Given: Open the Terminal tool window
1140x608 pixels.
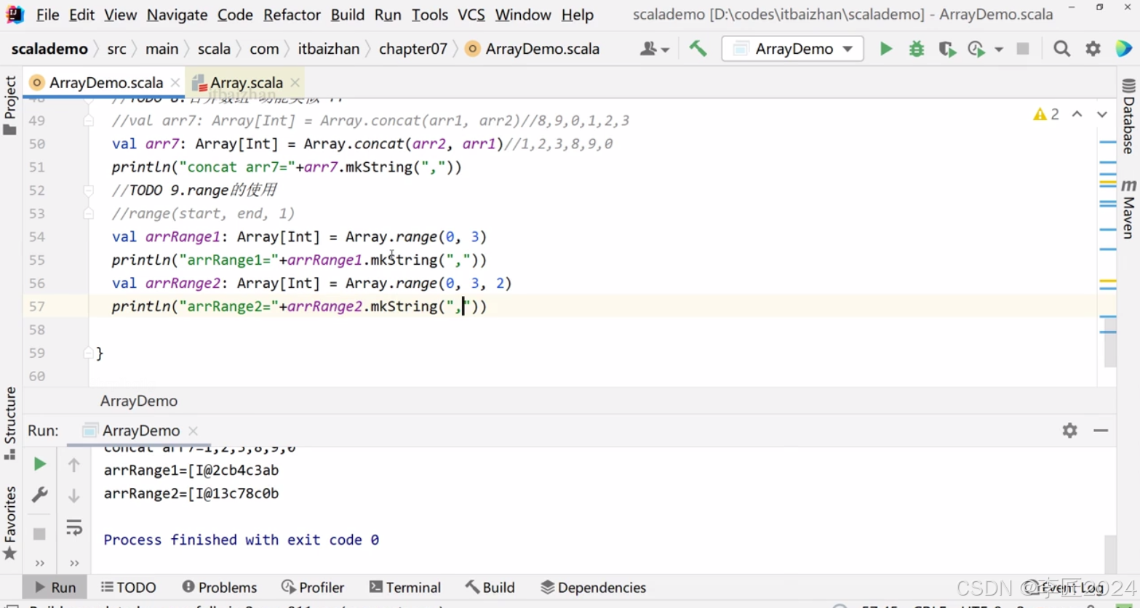Looking at the screenshot, I should pos(405,588).
